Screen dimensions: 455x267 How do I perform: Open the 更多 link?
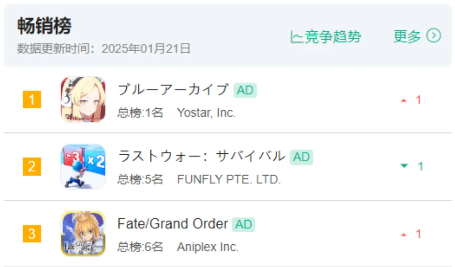pos(407,36)
